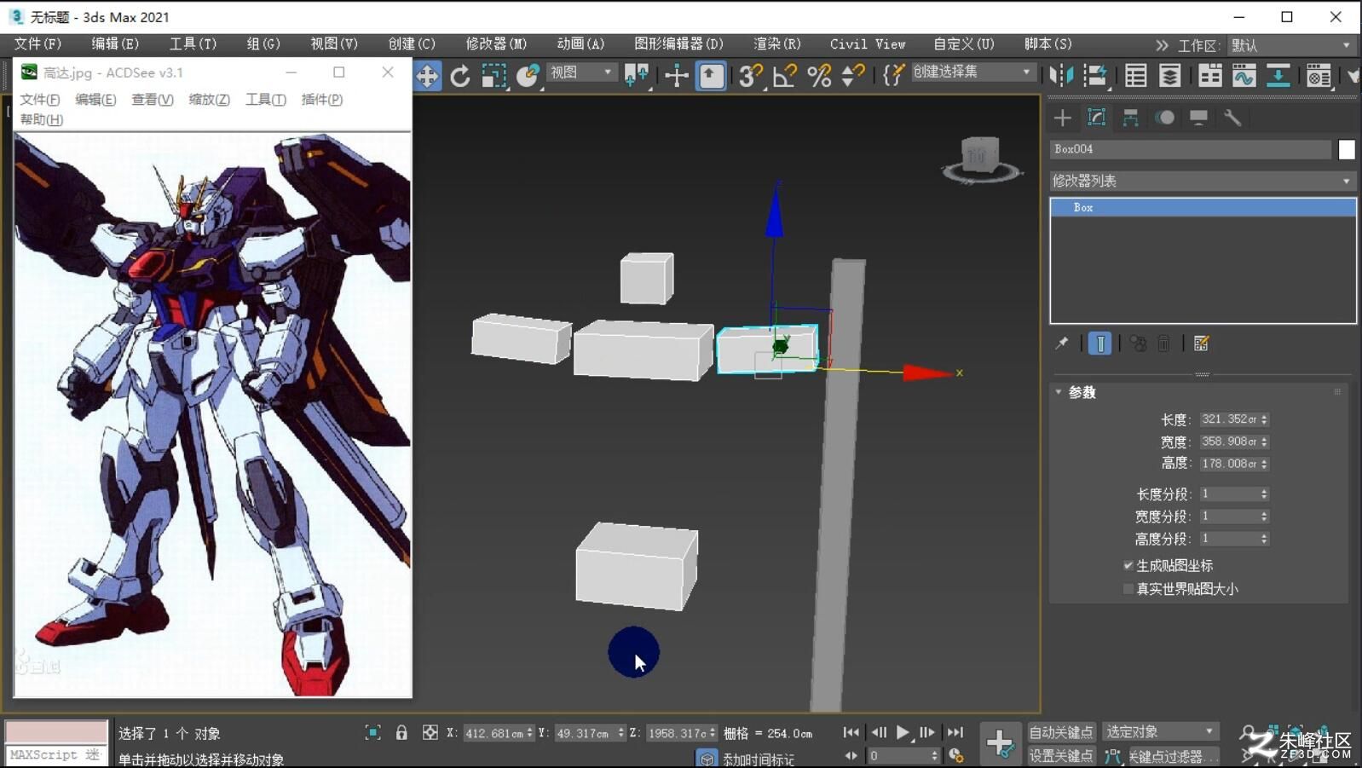
Task: Toggle Percent Snap
Action: tap(819, 76)
